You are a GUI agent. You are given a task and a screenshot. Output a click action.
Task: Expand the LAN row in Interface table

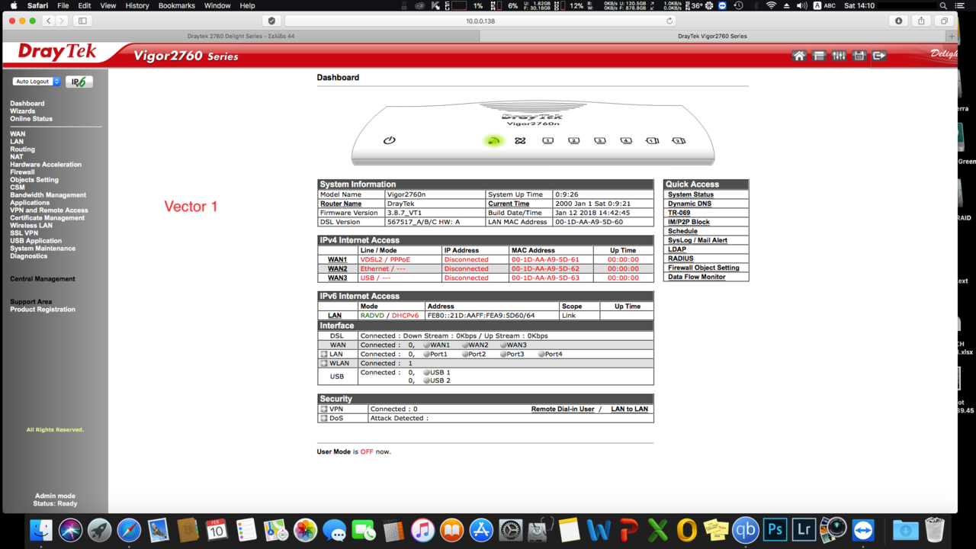point(324,354)
